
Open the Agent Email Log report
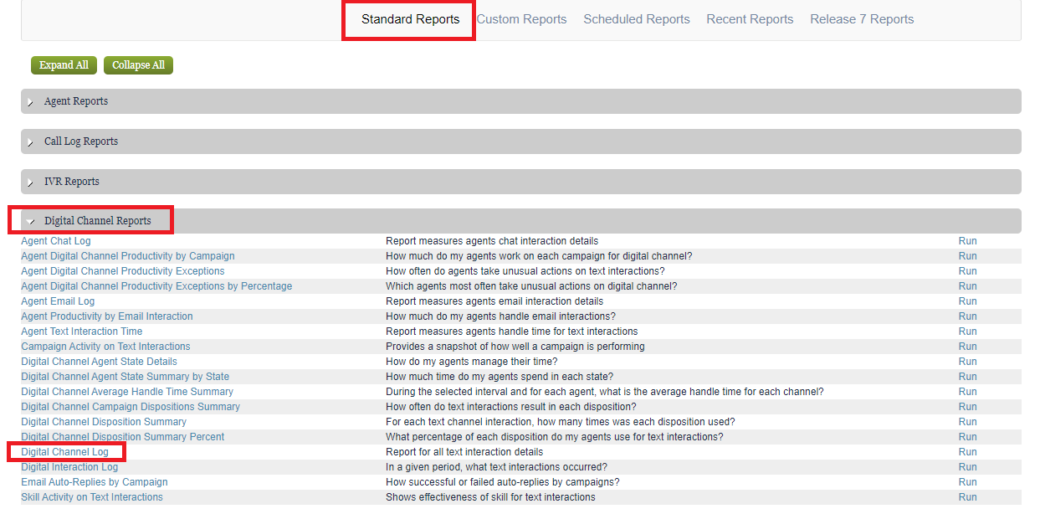(58, 301)
